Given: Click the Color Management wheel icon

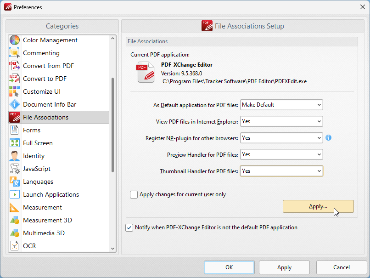Looking at the screenshot, I should [15, 40].
